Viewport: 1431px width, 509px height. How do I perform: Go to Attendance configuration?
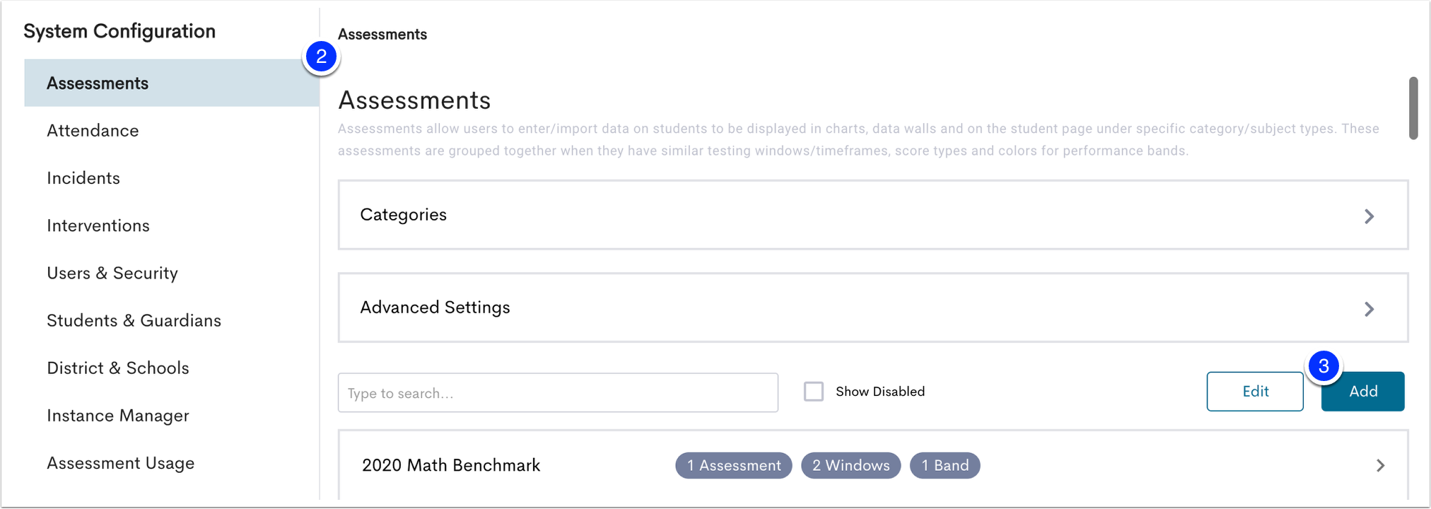coord(93,131)
